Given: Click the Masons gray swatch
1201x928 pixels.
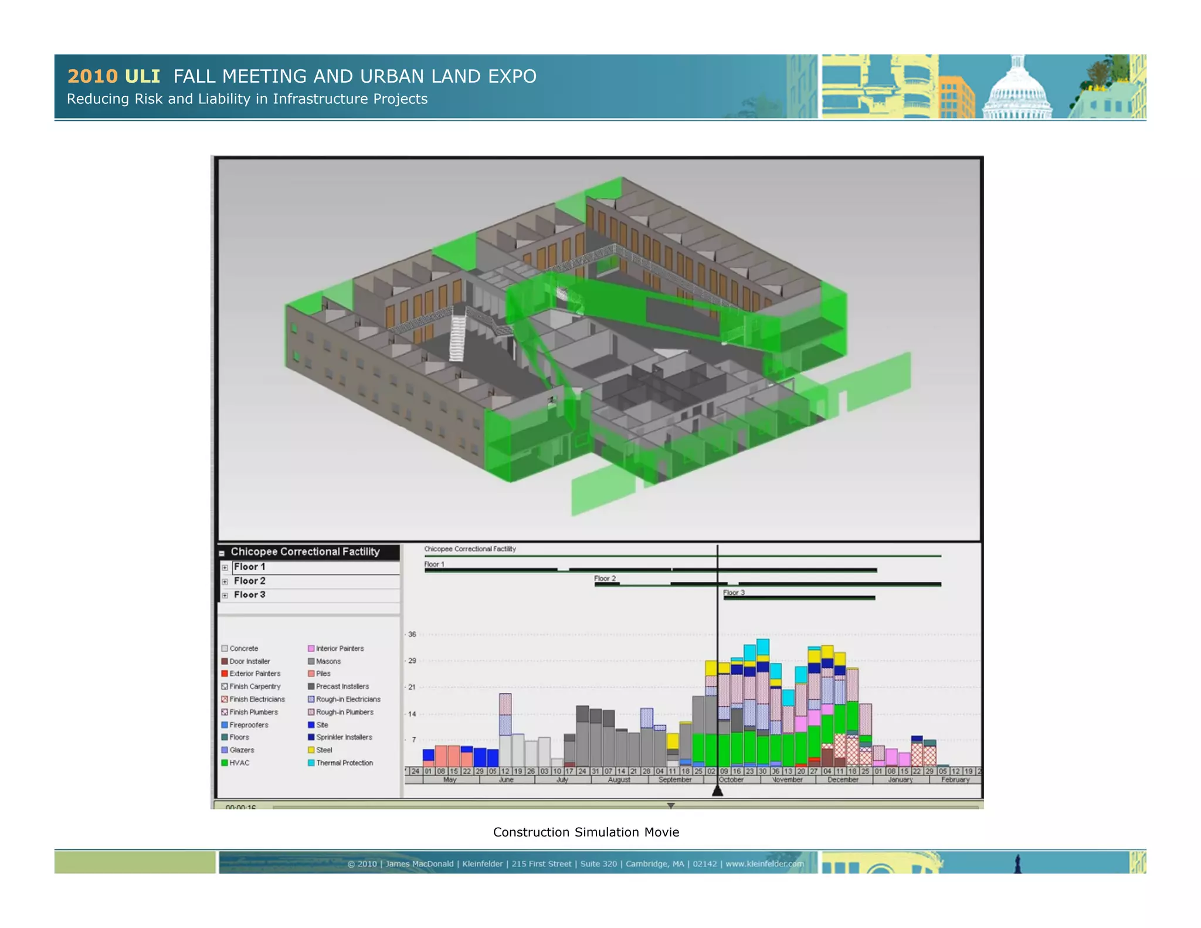Looking at the screenshot, I should click(311, 662).
